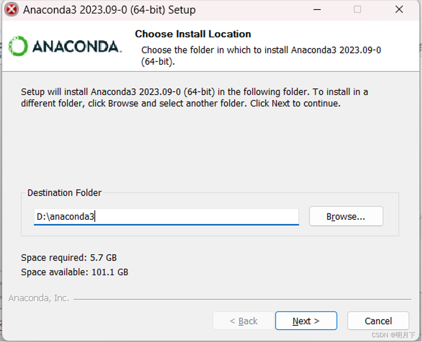Click the CSDN watermark text

pyautogui.click(x=395, y=335)
